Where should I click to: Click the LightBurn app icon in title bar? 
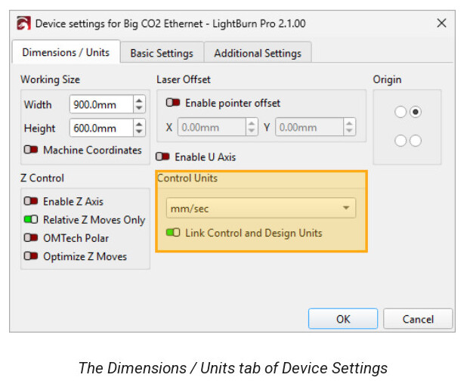[24, 23]
